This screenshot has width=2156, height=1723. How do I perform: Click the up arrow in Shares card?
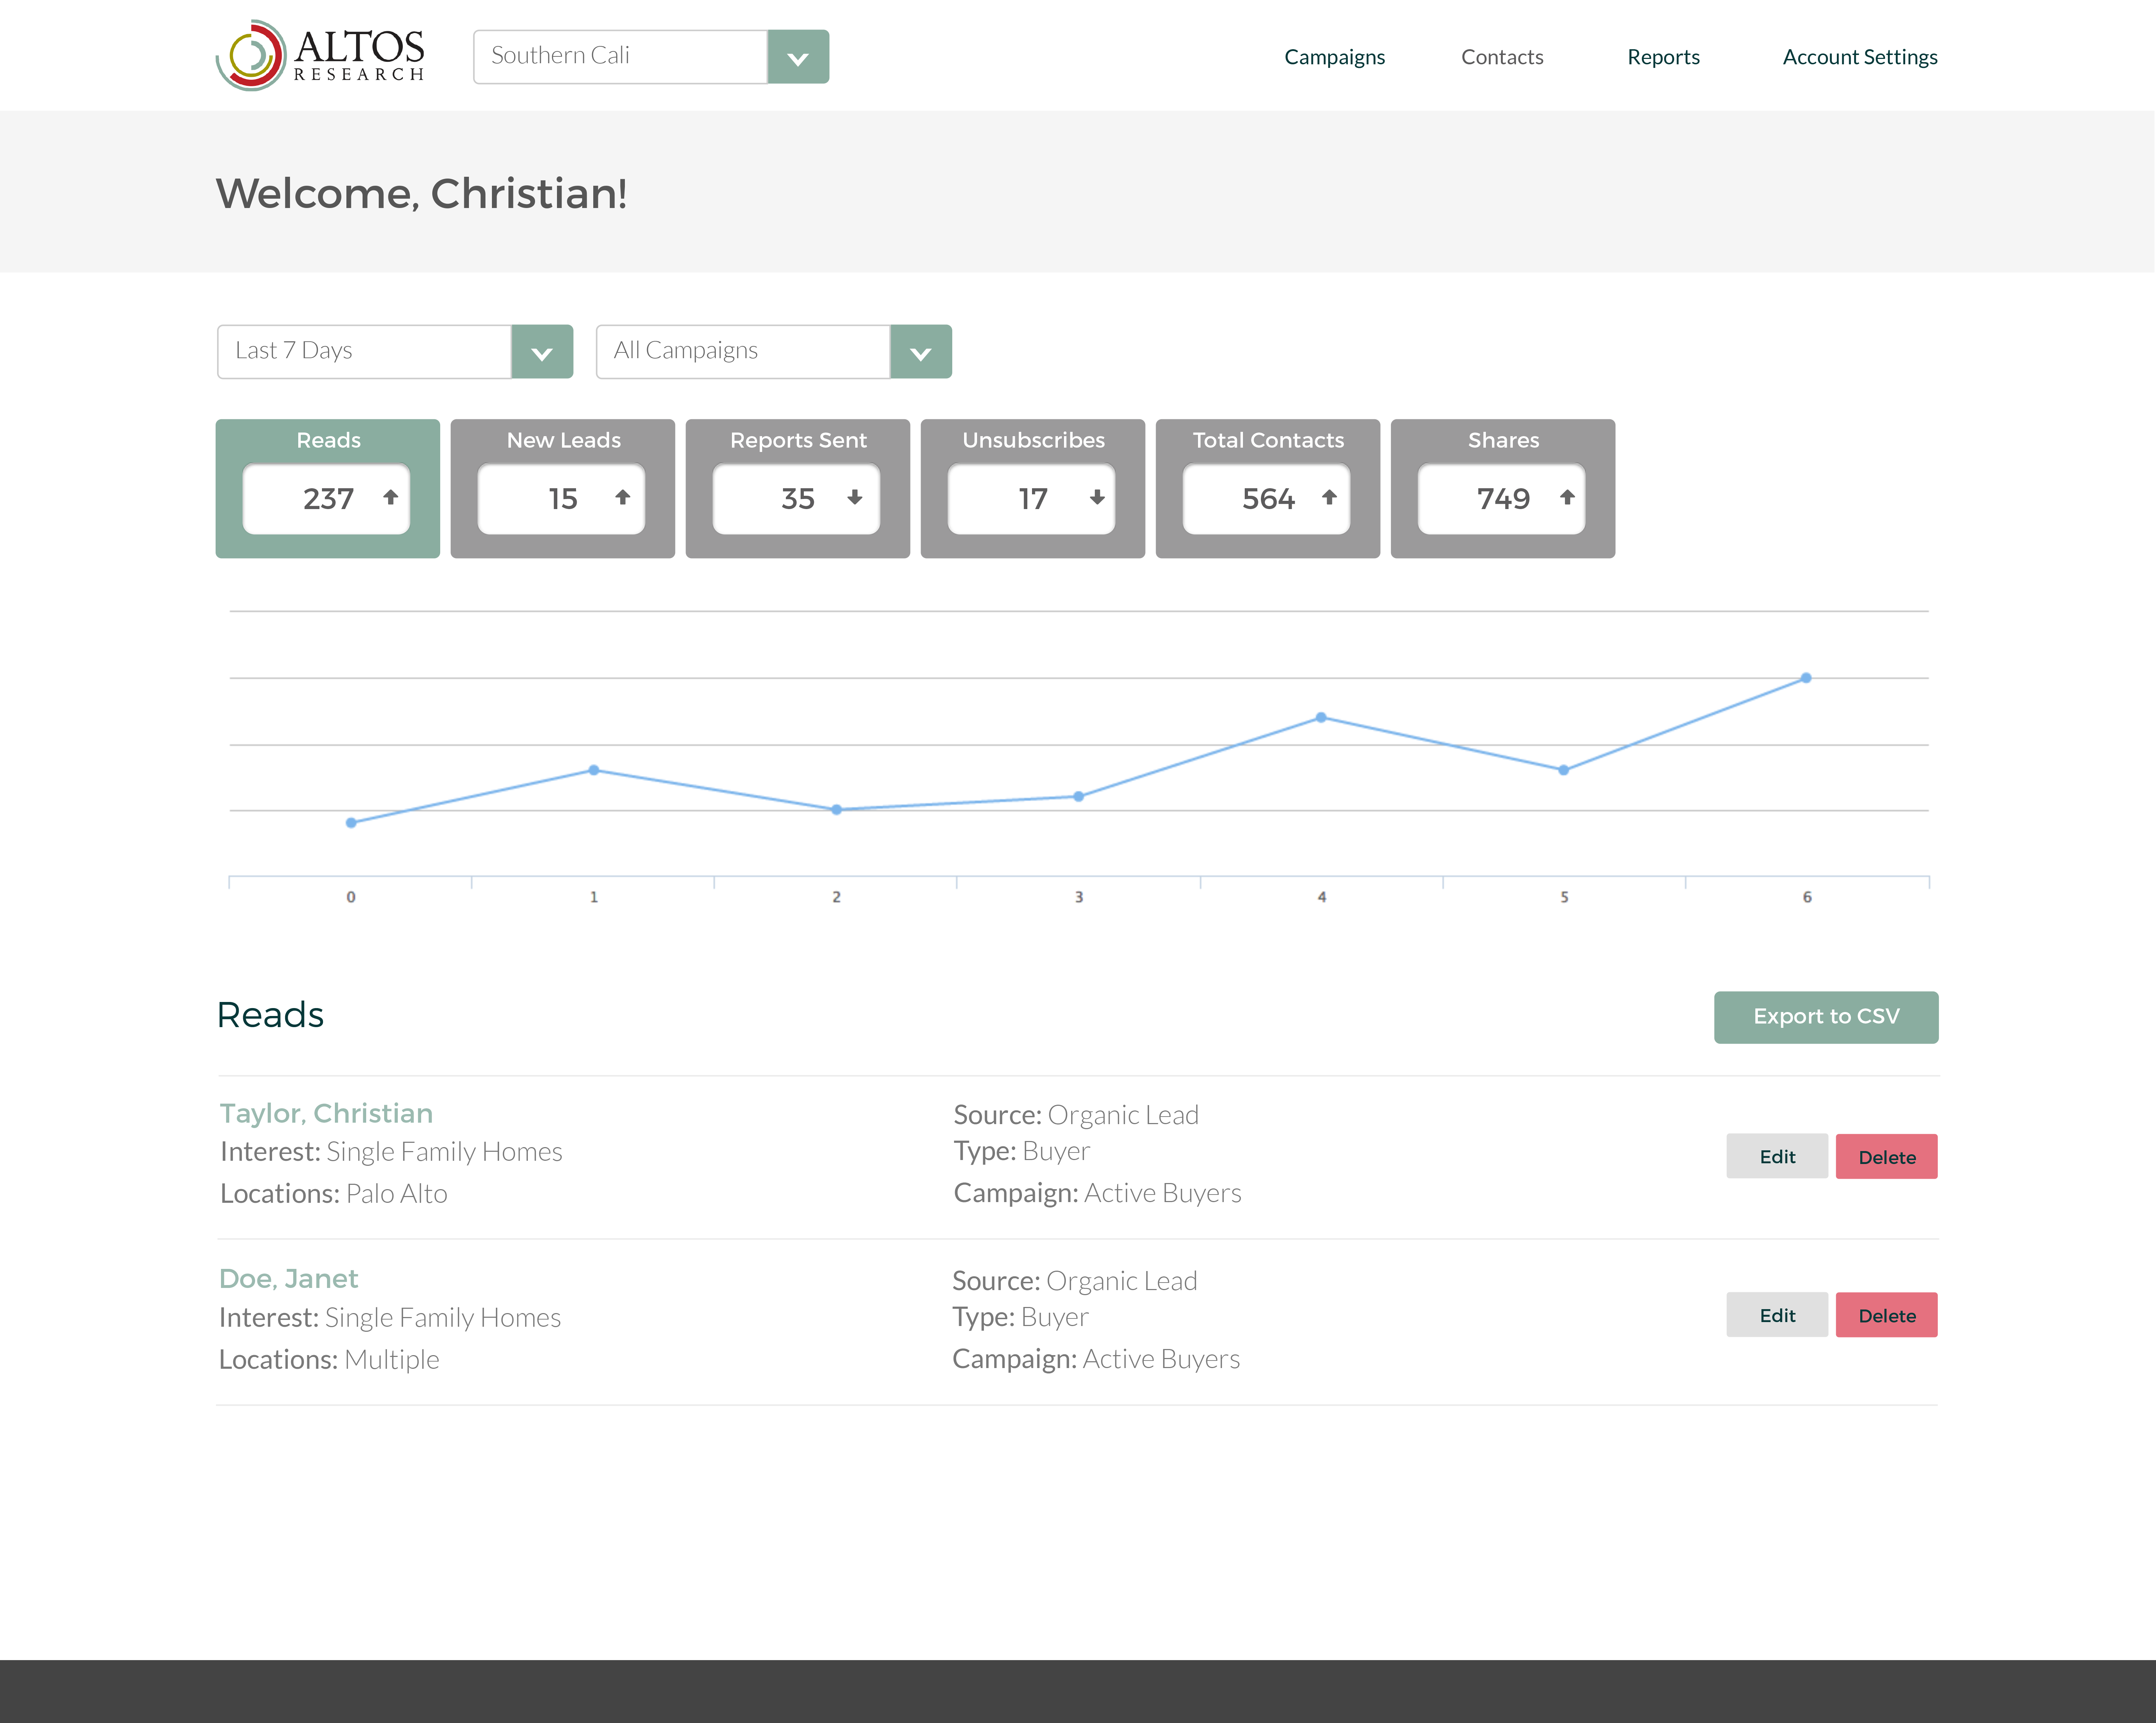tap(1567, 497)
